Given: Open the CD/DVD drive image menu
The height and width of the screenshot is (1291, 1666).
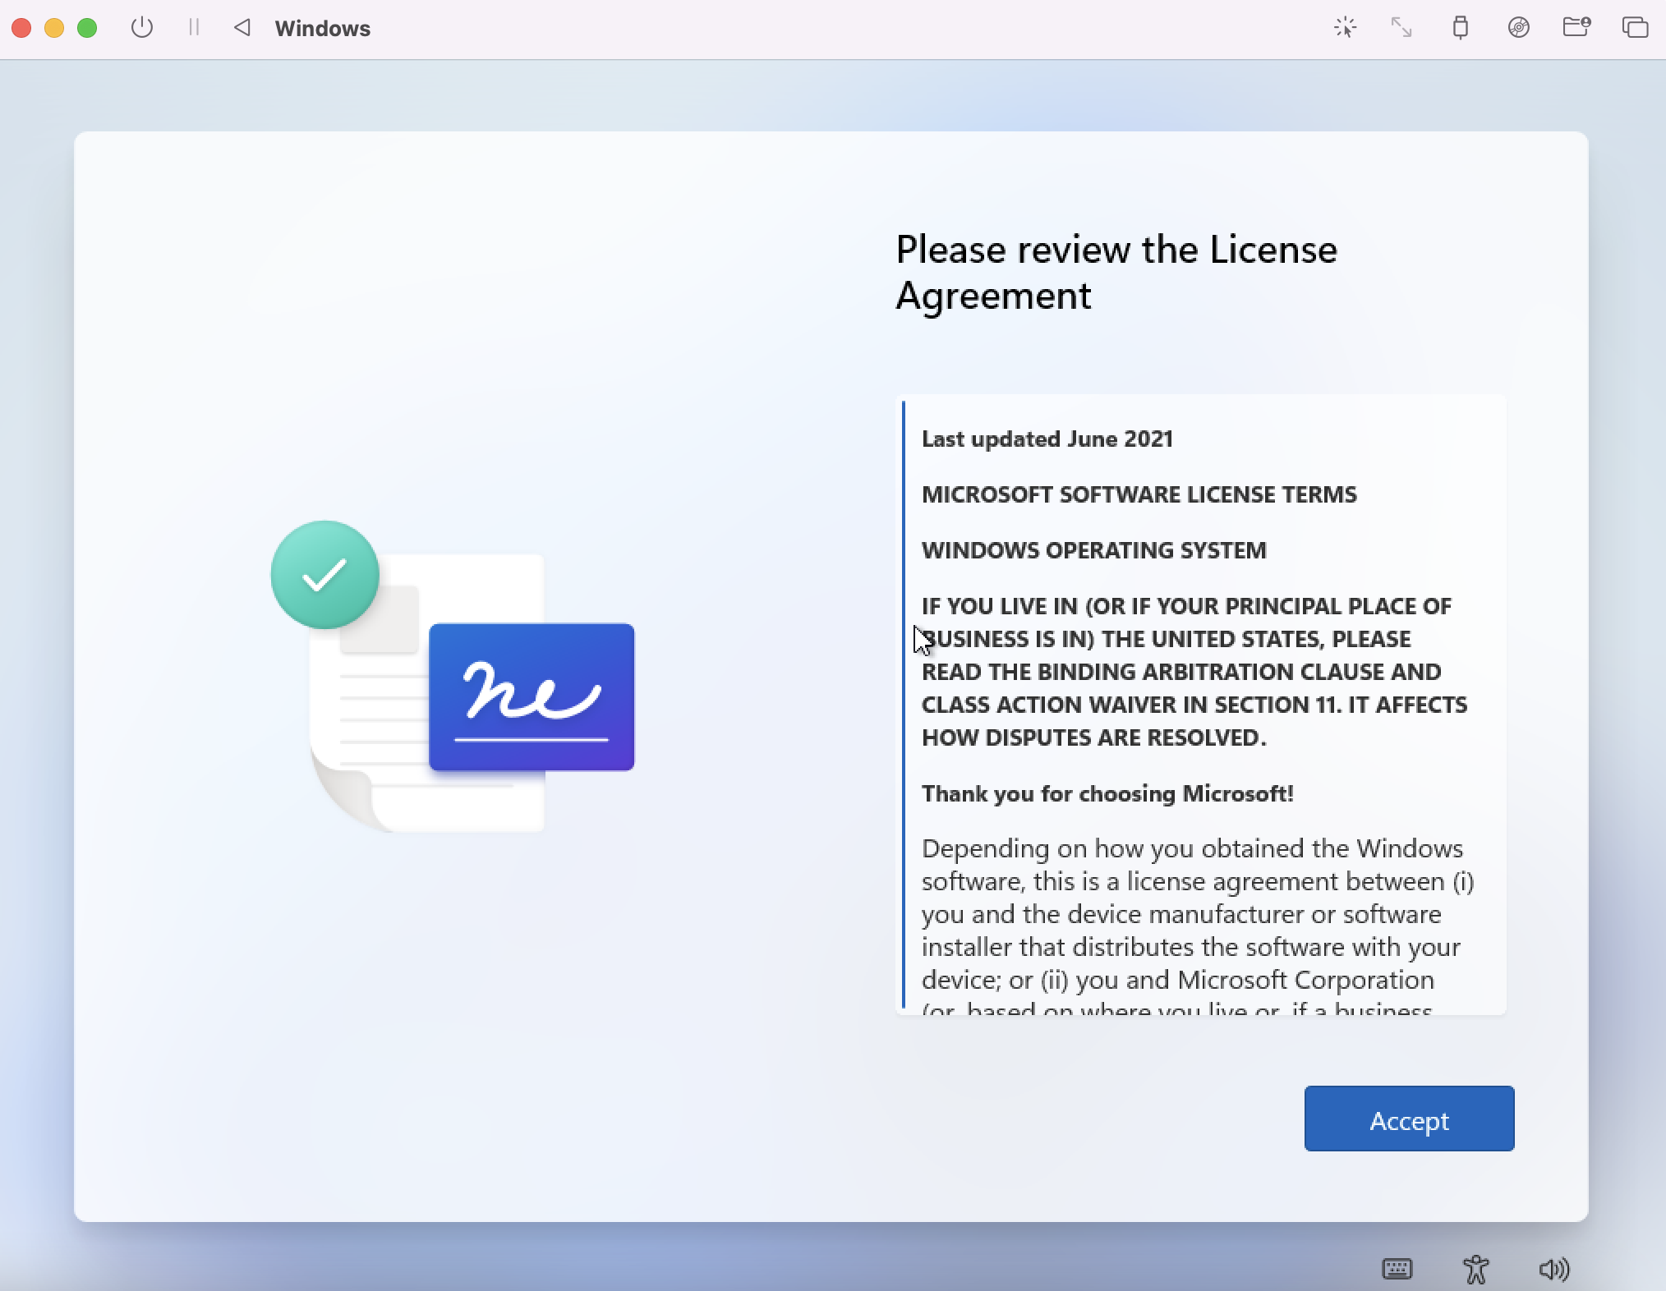Looking at the screenshot, I should pyautogui.click(x=1518, y=28).
